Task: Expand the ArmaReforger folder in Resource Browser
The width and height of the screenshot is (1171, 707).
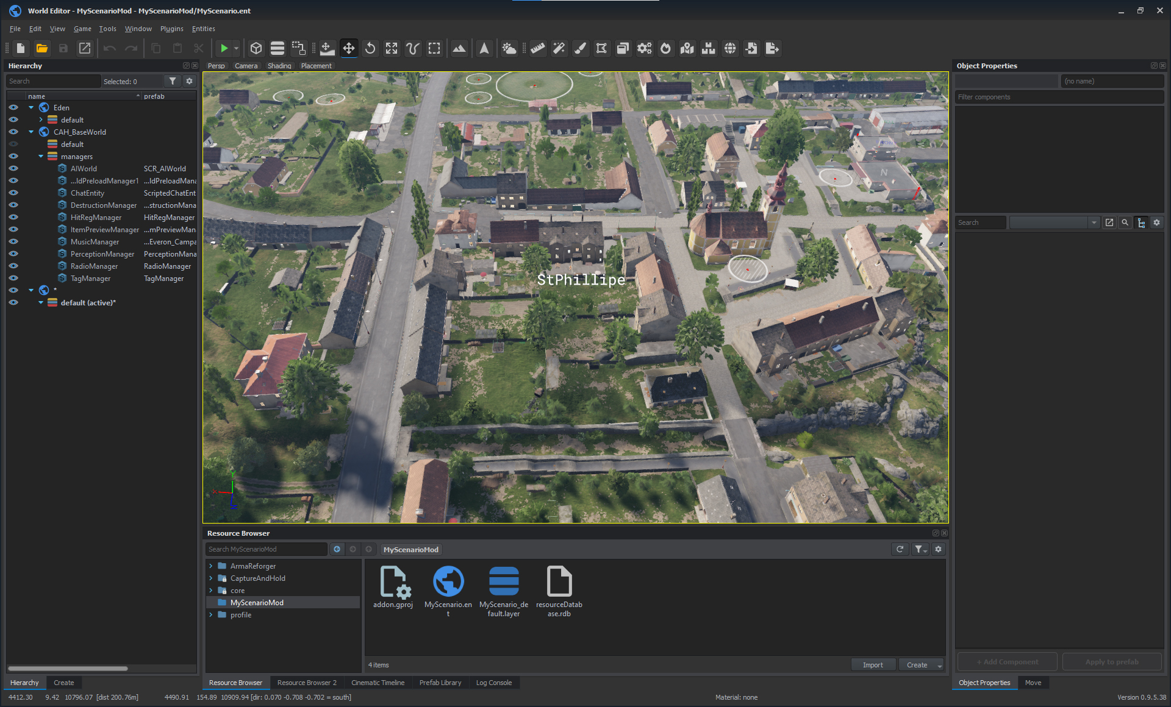Action: tap(211, 566)
